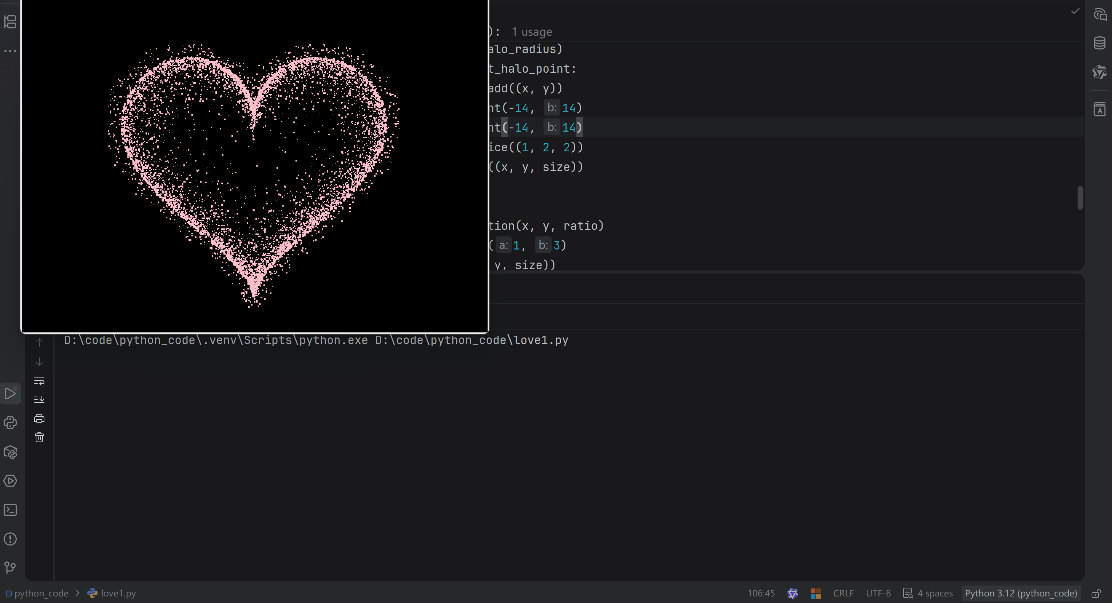Open the Python Console tool window

(10, 423)
